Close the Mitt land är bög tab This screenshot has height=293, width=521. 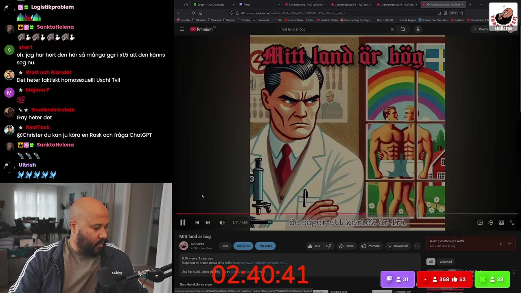click(462, 4)
